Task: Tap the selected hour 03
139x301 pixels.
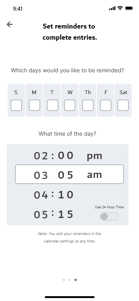Action: [x=41, y=175]
